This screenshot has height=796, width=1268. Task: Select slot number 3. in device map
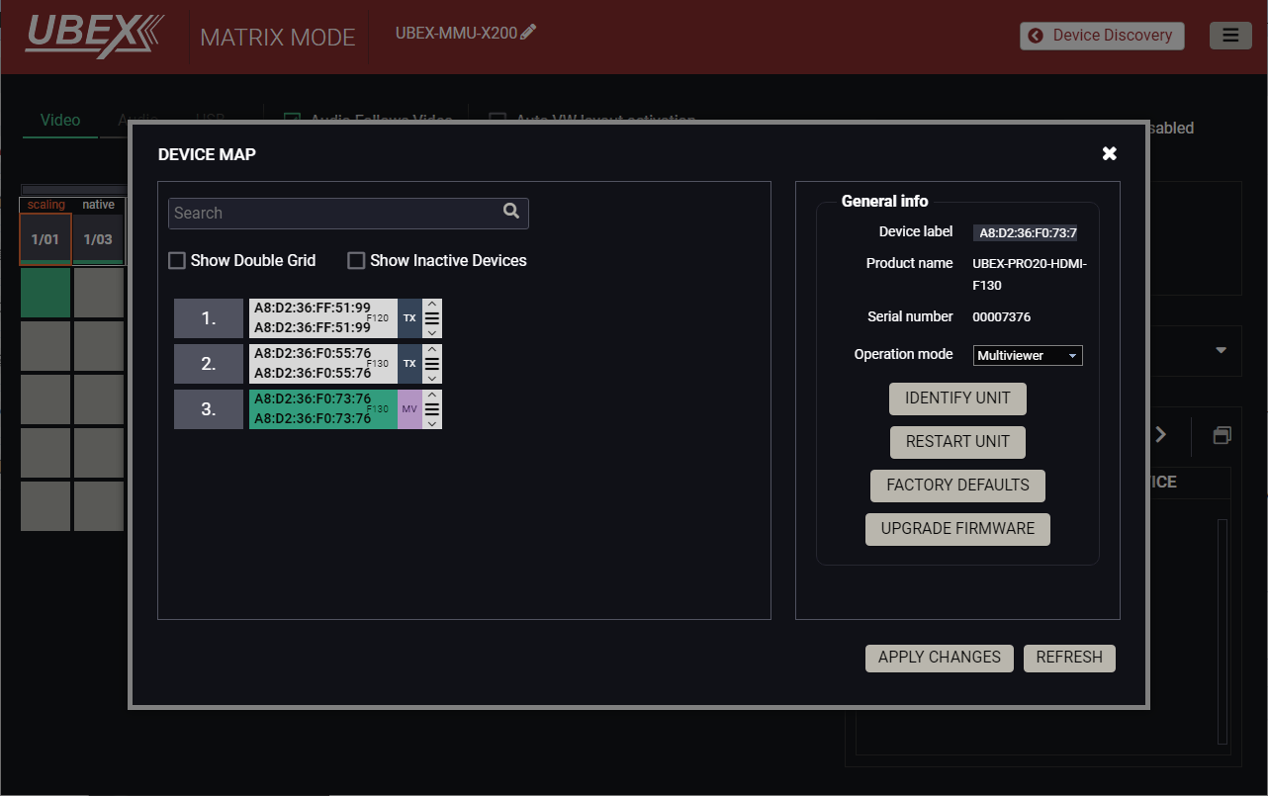[209, 409]
